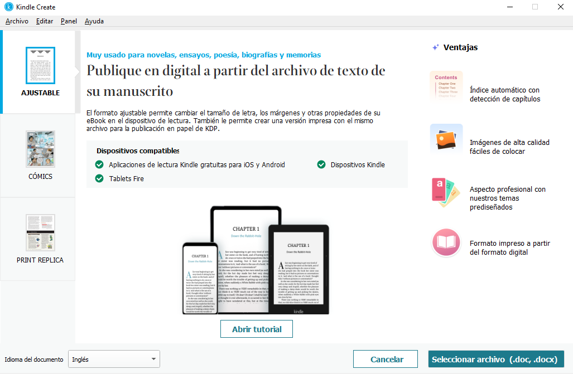The width and height of the screenshot is (573, 374).
Task: Click 'Aspecto profesional con nuestros temas' text
Action: click(508, 198)
